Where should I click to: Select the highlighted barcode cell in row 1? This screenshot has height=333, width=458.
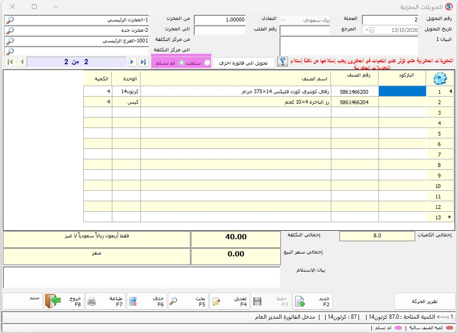tap(402, 91)
